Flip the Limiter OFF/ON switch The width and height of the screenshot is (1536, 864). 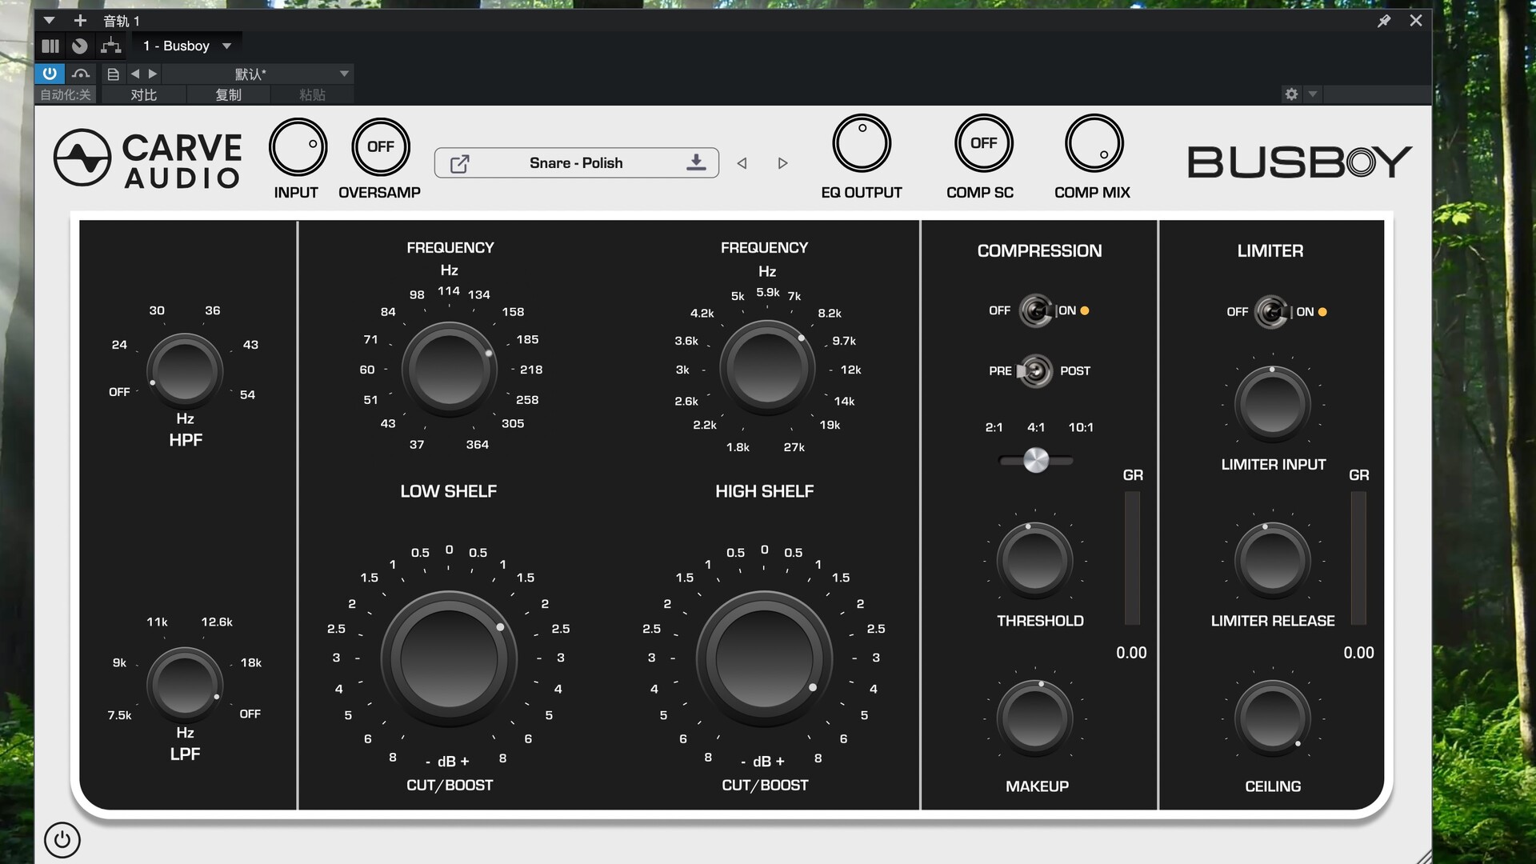pyautogui.click(x=1271, y=311)
